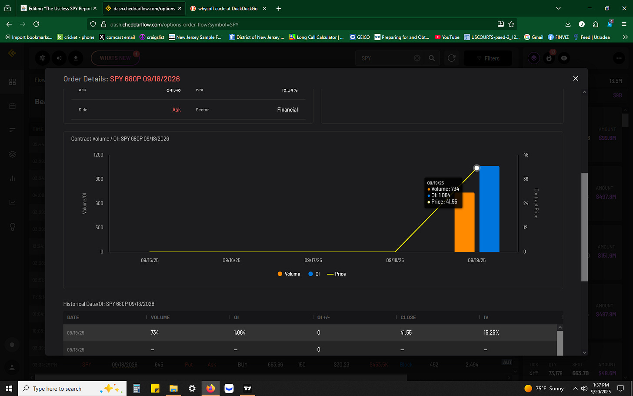This screenshot has height=396, width=633.
Task: Toggle OI series in chart legend
Action: 314,274
